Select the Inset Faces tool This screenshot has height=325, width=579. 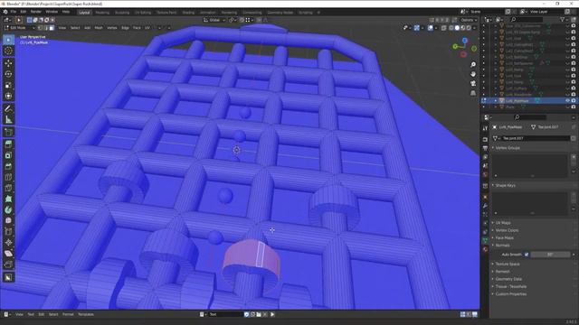click(8, 155)
